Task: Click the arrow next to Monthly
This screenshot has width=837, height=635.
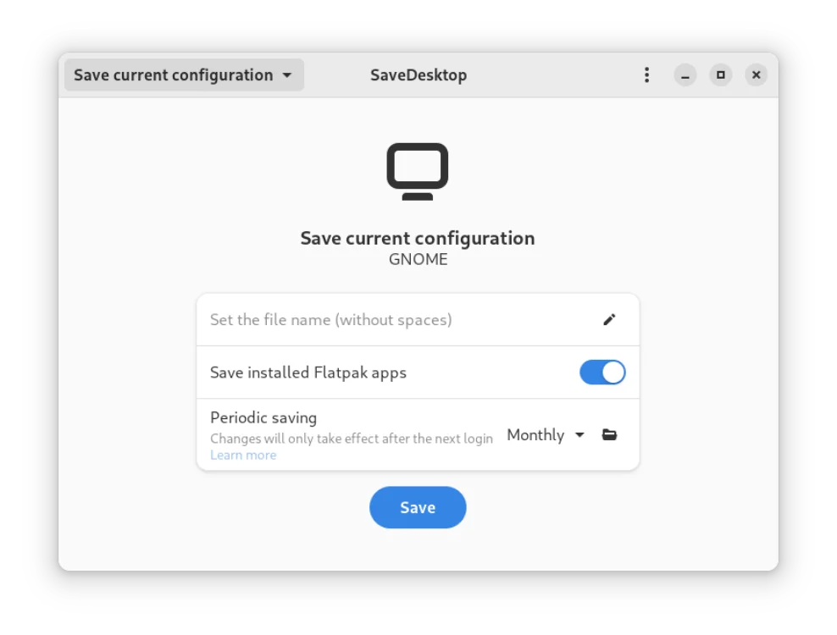Action: pos(579,435)
